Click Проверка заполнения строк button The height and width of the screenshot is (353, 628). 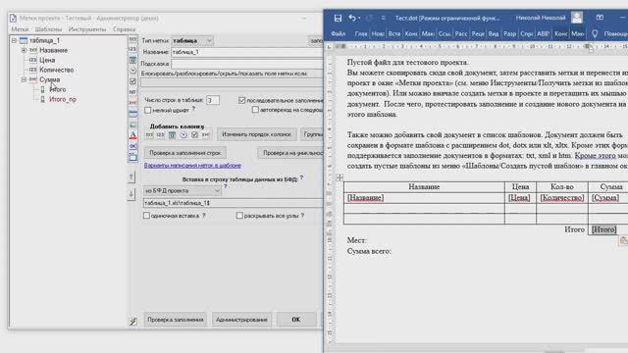(x=185, y=153)
